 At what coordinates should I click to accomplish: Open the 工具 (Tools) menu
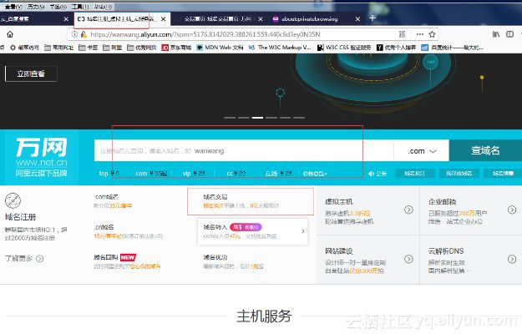click(80, 7)
